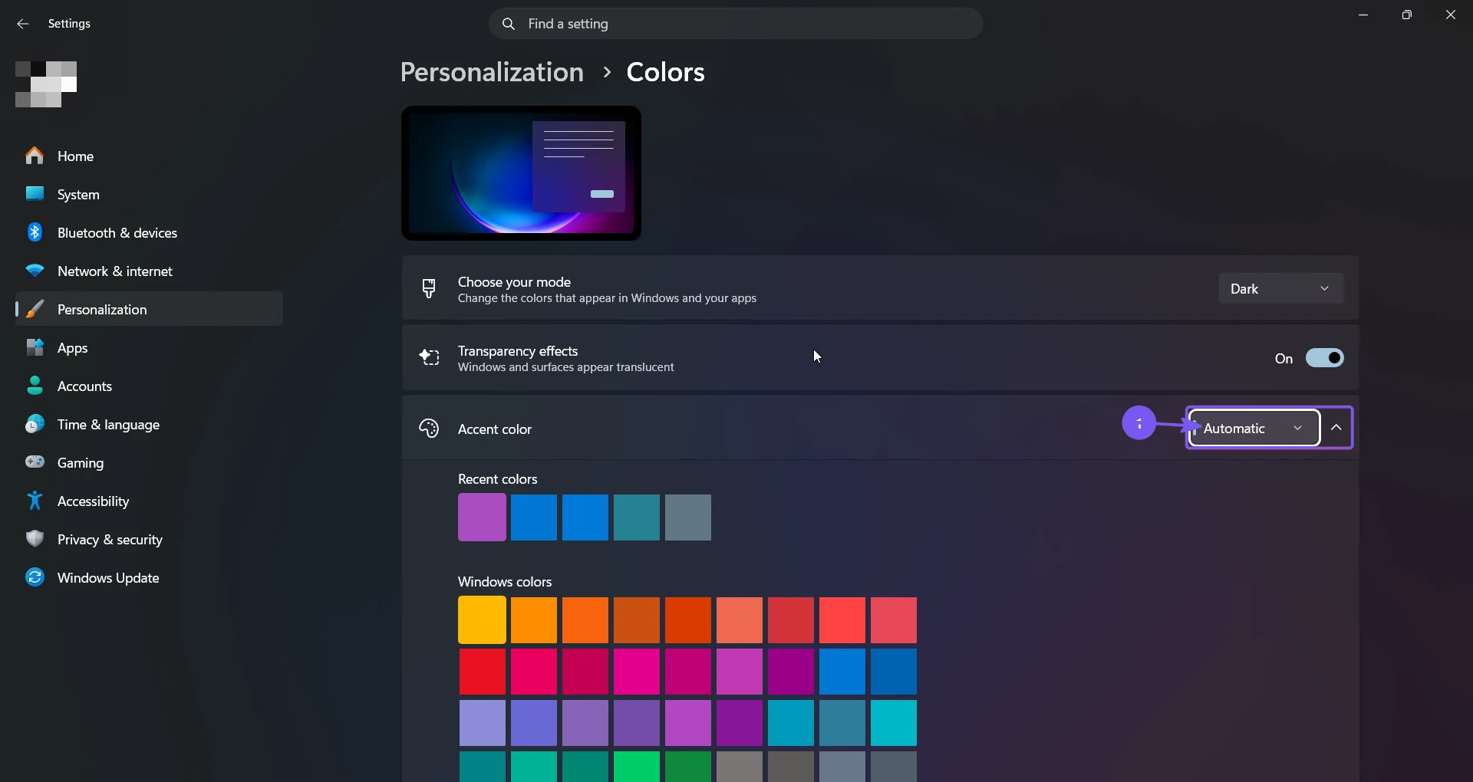
Task: Click the Transparency effects description text
Action: 566,367
